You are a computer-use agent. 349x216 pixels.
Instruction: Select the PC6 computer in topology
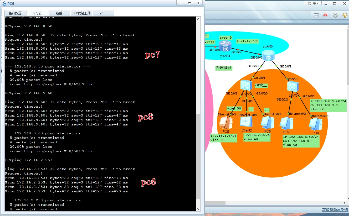(x=267, y=123)
